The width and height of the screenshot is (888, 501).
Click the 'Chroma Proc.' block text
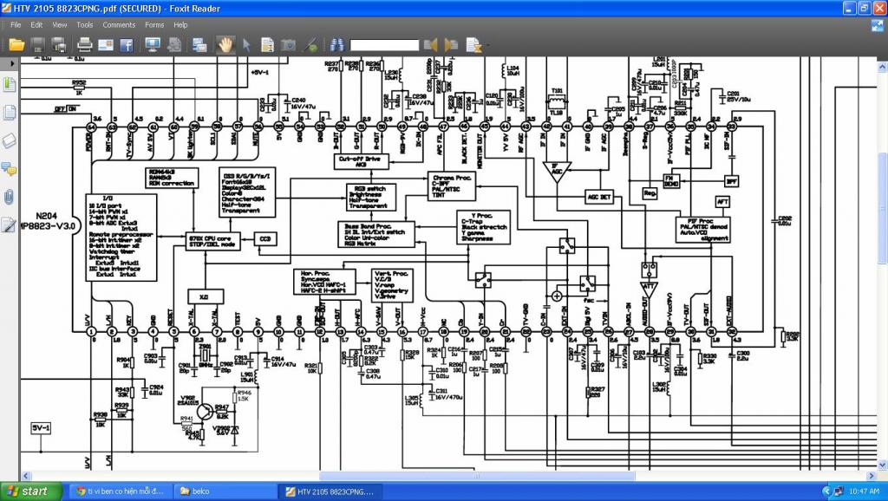[x=451, y=178]
